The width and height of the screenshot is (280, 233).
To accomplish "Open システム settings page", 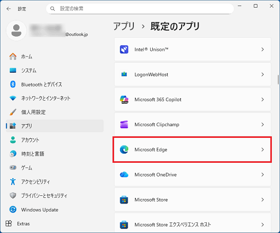I will click(54, 71).
